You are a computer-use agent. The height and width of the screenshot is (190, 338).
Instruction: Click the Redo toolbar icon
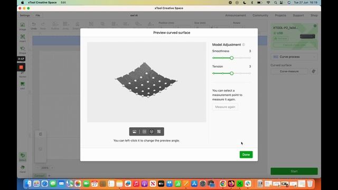pos(43,26)
